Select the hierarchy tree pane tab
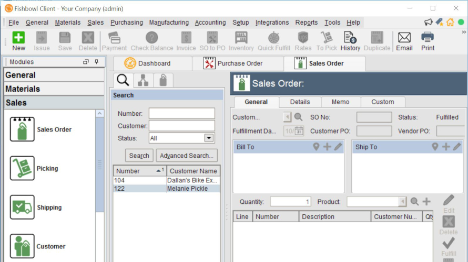468x262 pixels. [143, 80]
